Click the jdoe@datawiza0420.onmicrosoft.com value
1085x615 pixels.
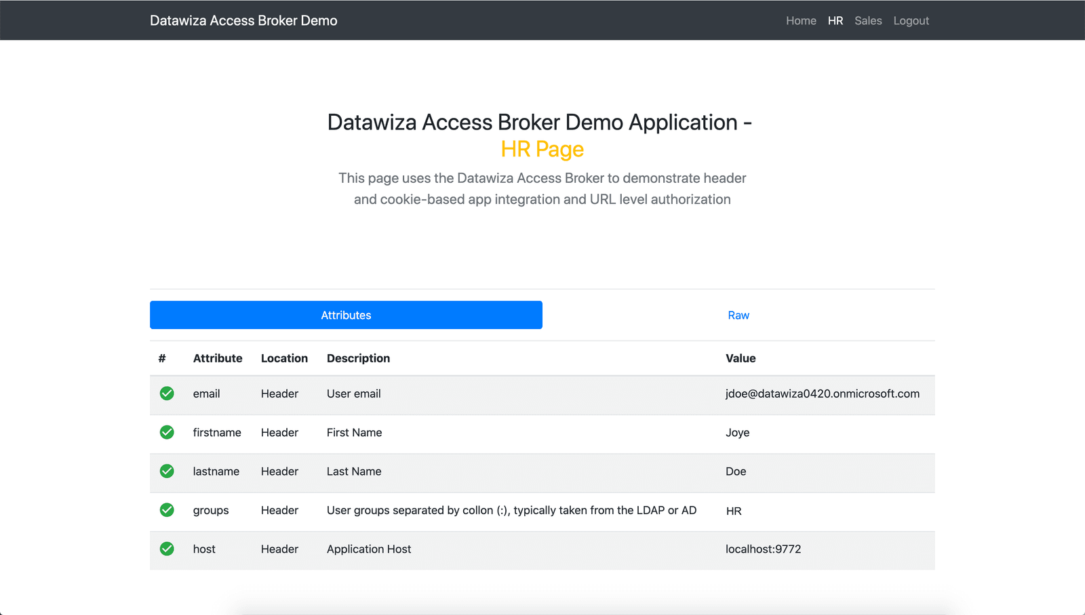pos(823,394)
